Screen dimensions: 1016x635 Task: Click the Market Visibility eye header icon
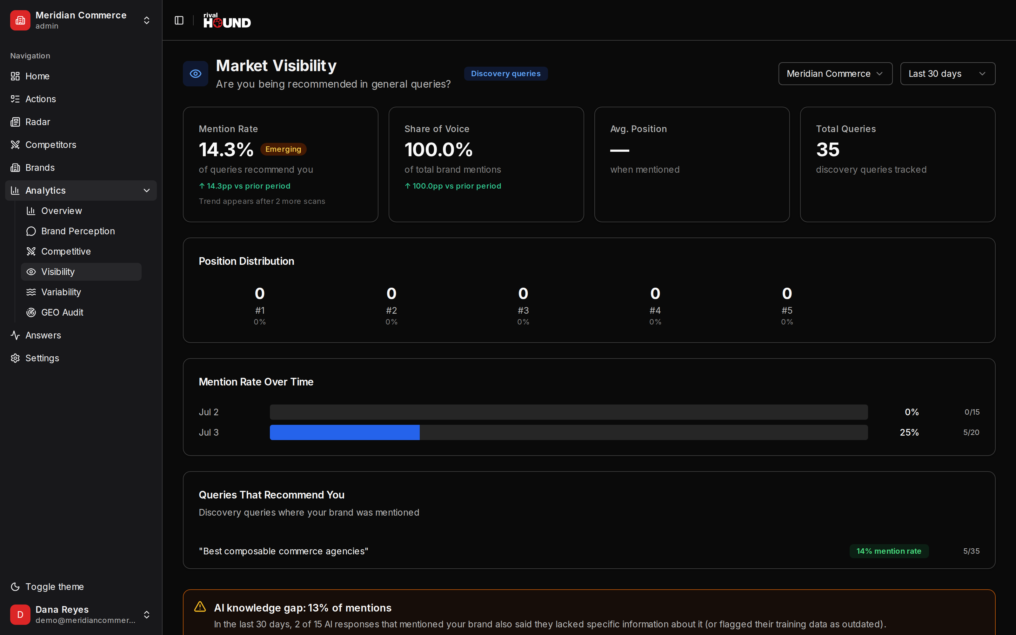coord(196,73)
